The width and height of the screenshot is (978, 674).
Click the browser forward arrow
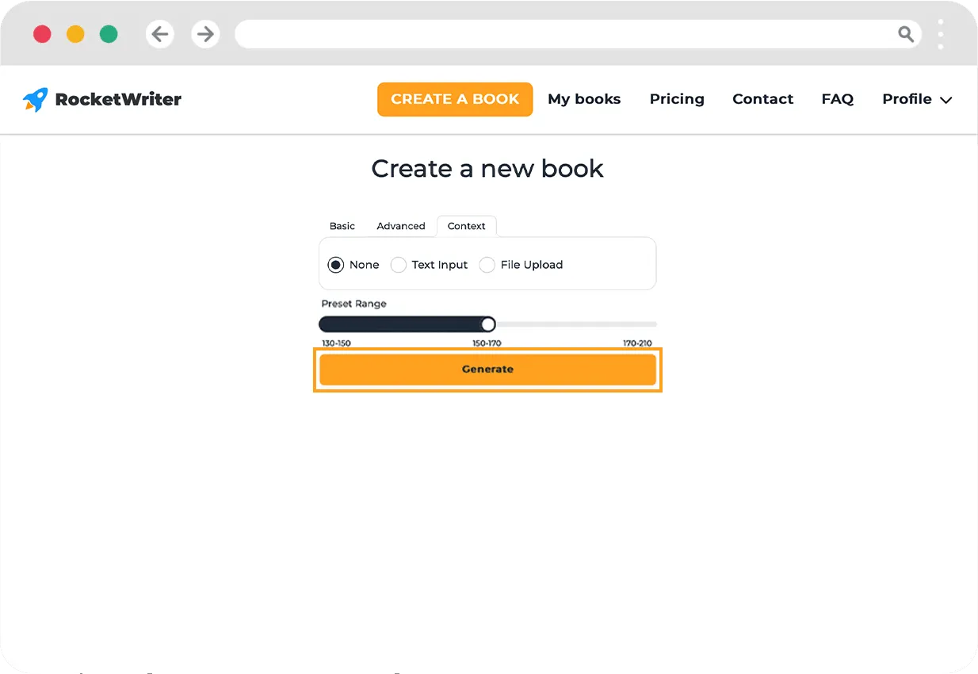(x=205, y=34)
